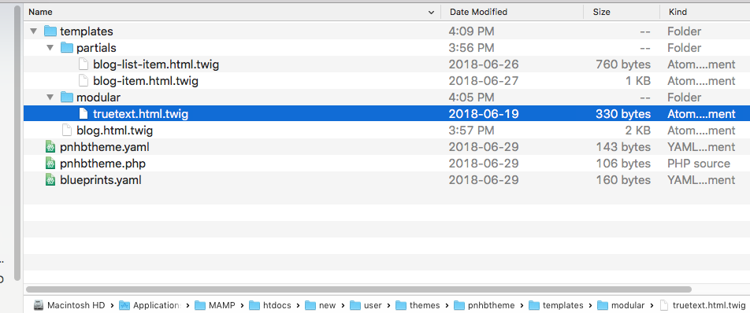Select blueprints.yaml file name

(101, 180)
